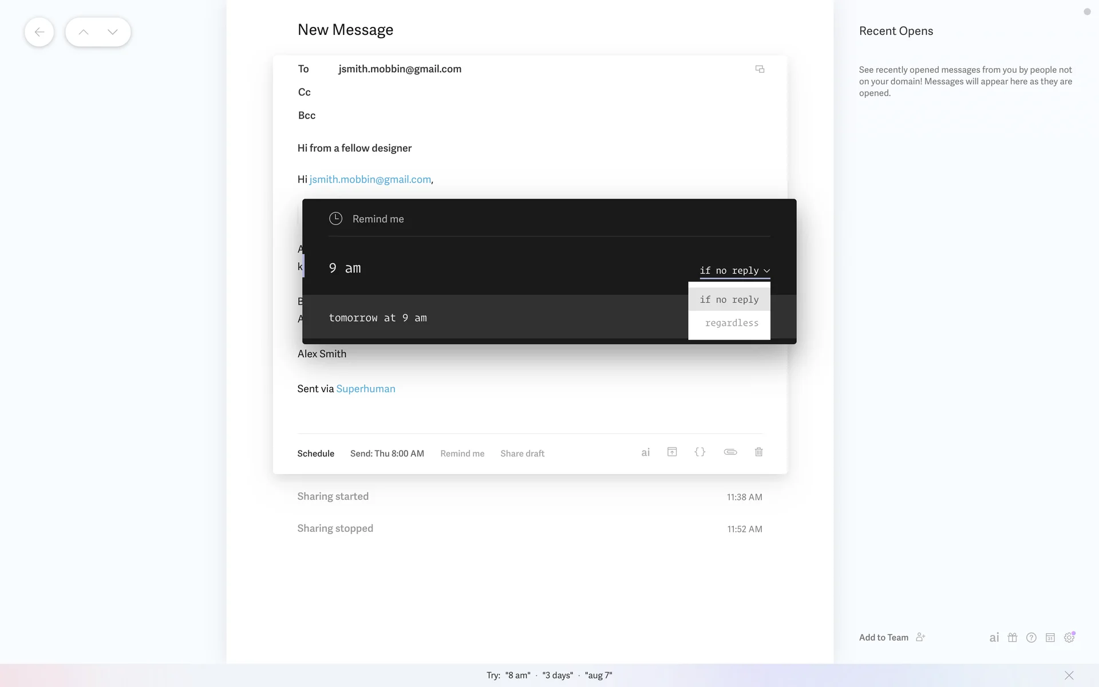The height and width of the screenshot is (687, 1099).
Task: Open the help question mark icon
Action: [1031, 638]
